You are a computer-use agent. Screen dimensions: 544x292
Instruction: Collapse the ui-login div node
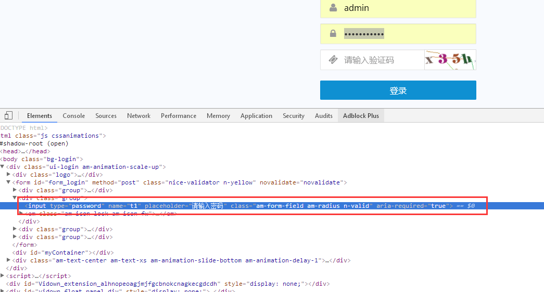[x=3, y=167]
